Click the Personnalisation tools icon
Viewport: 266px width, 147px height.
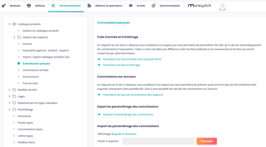point(54,6)
